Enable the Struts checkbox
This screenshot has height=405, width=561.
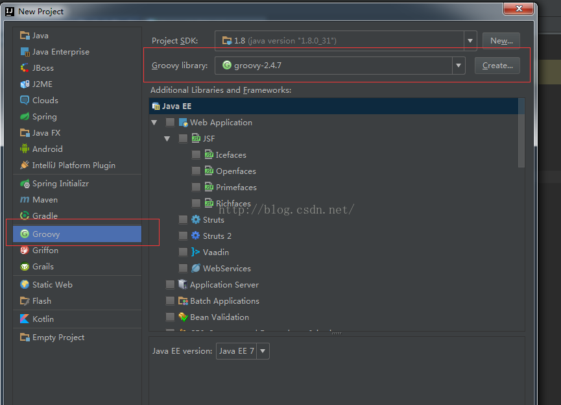(x=183, y=219)
